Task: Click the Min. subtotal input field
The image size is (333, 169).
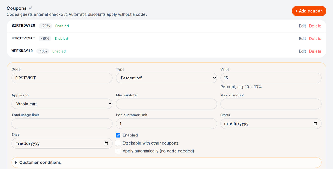Action: [167, 104]
